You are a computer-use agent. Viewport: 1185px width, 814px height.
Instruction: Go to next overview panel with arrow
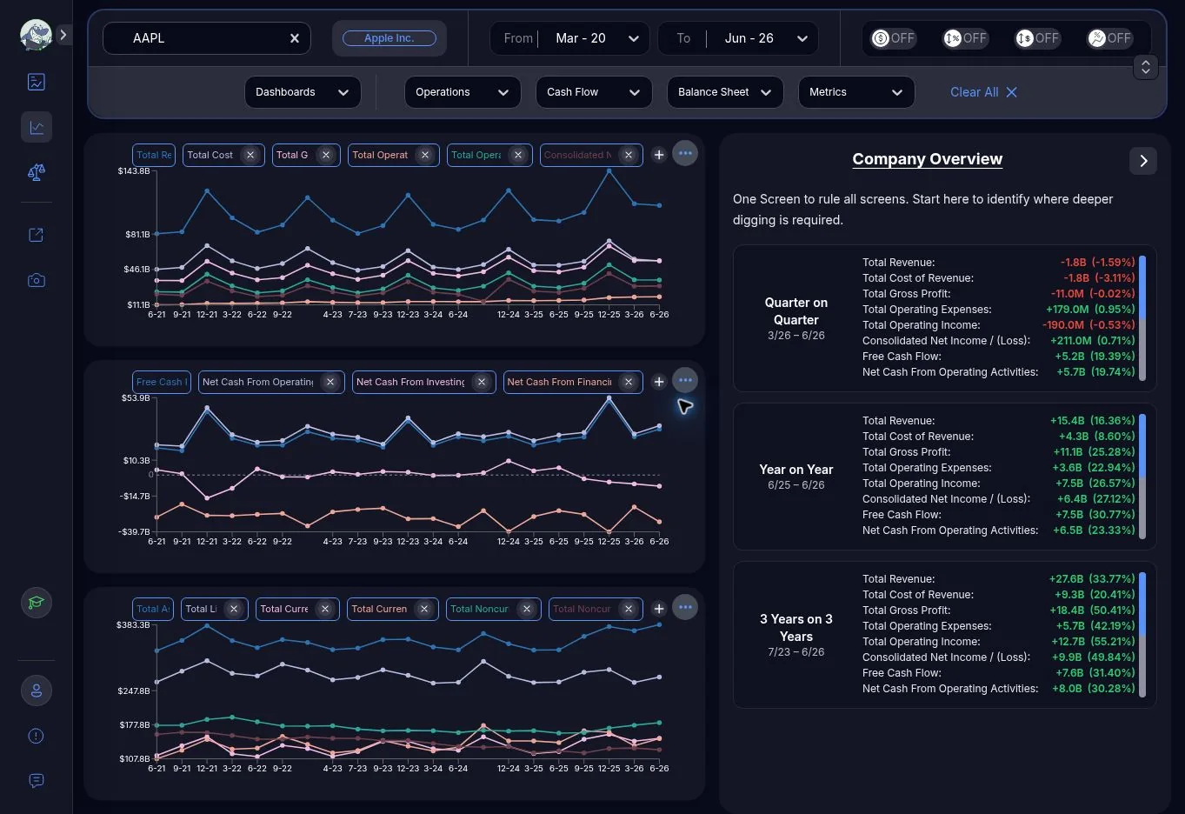(1143, 161)
